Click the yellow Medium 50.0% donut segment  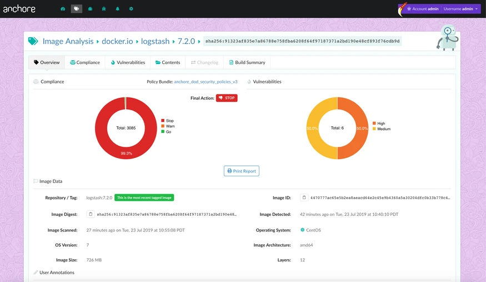(x=312, y=128)
